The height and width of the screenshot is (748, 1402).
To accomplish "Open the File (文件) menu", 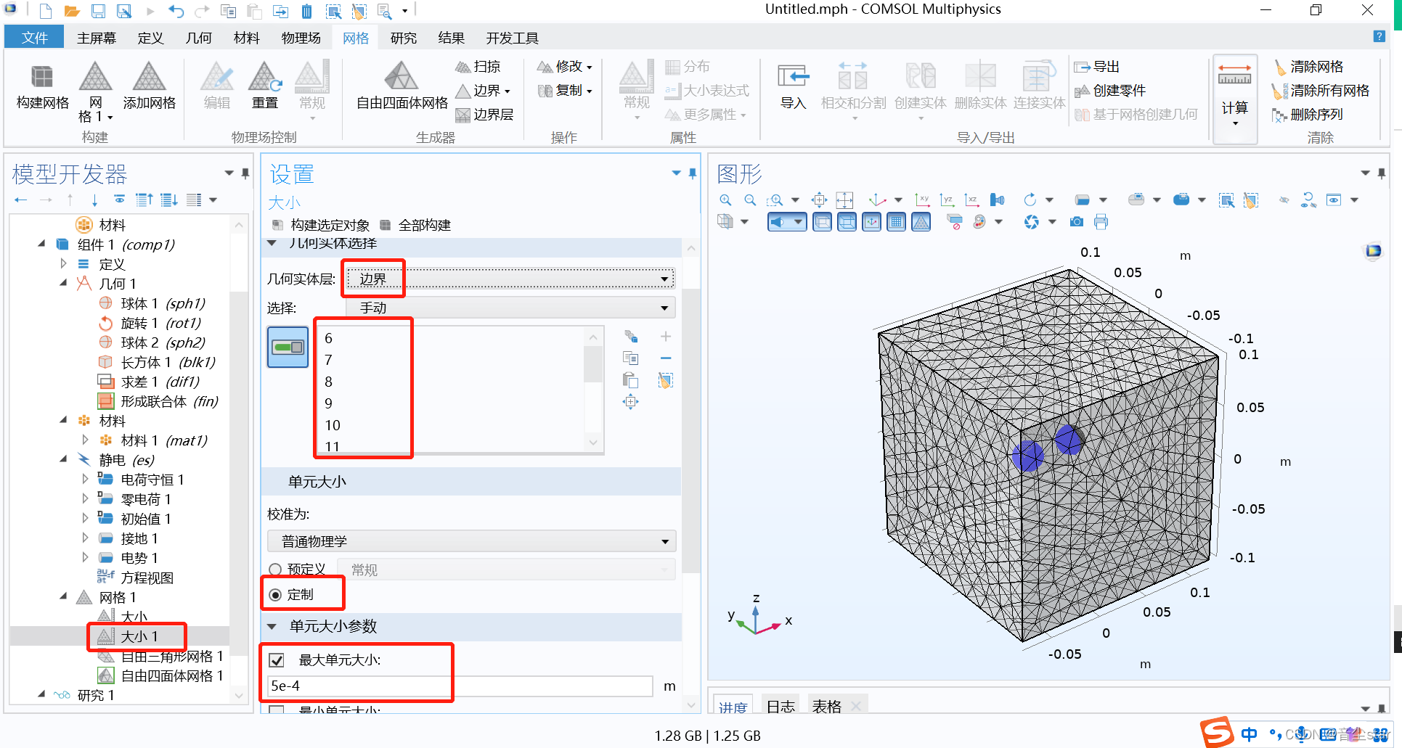I will 34,38.
